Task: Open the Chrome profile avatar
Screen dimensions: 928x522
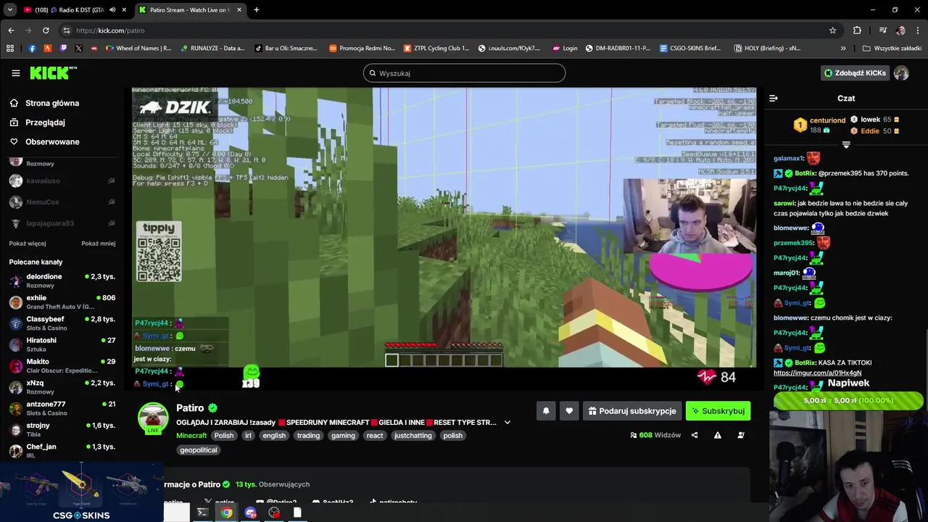Action: point(900,30)
